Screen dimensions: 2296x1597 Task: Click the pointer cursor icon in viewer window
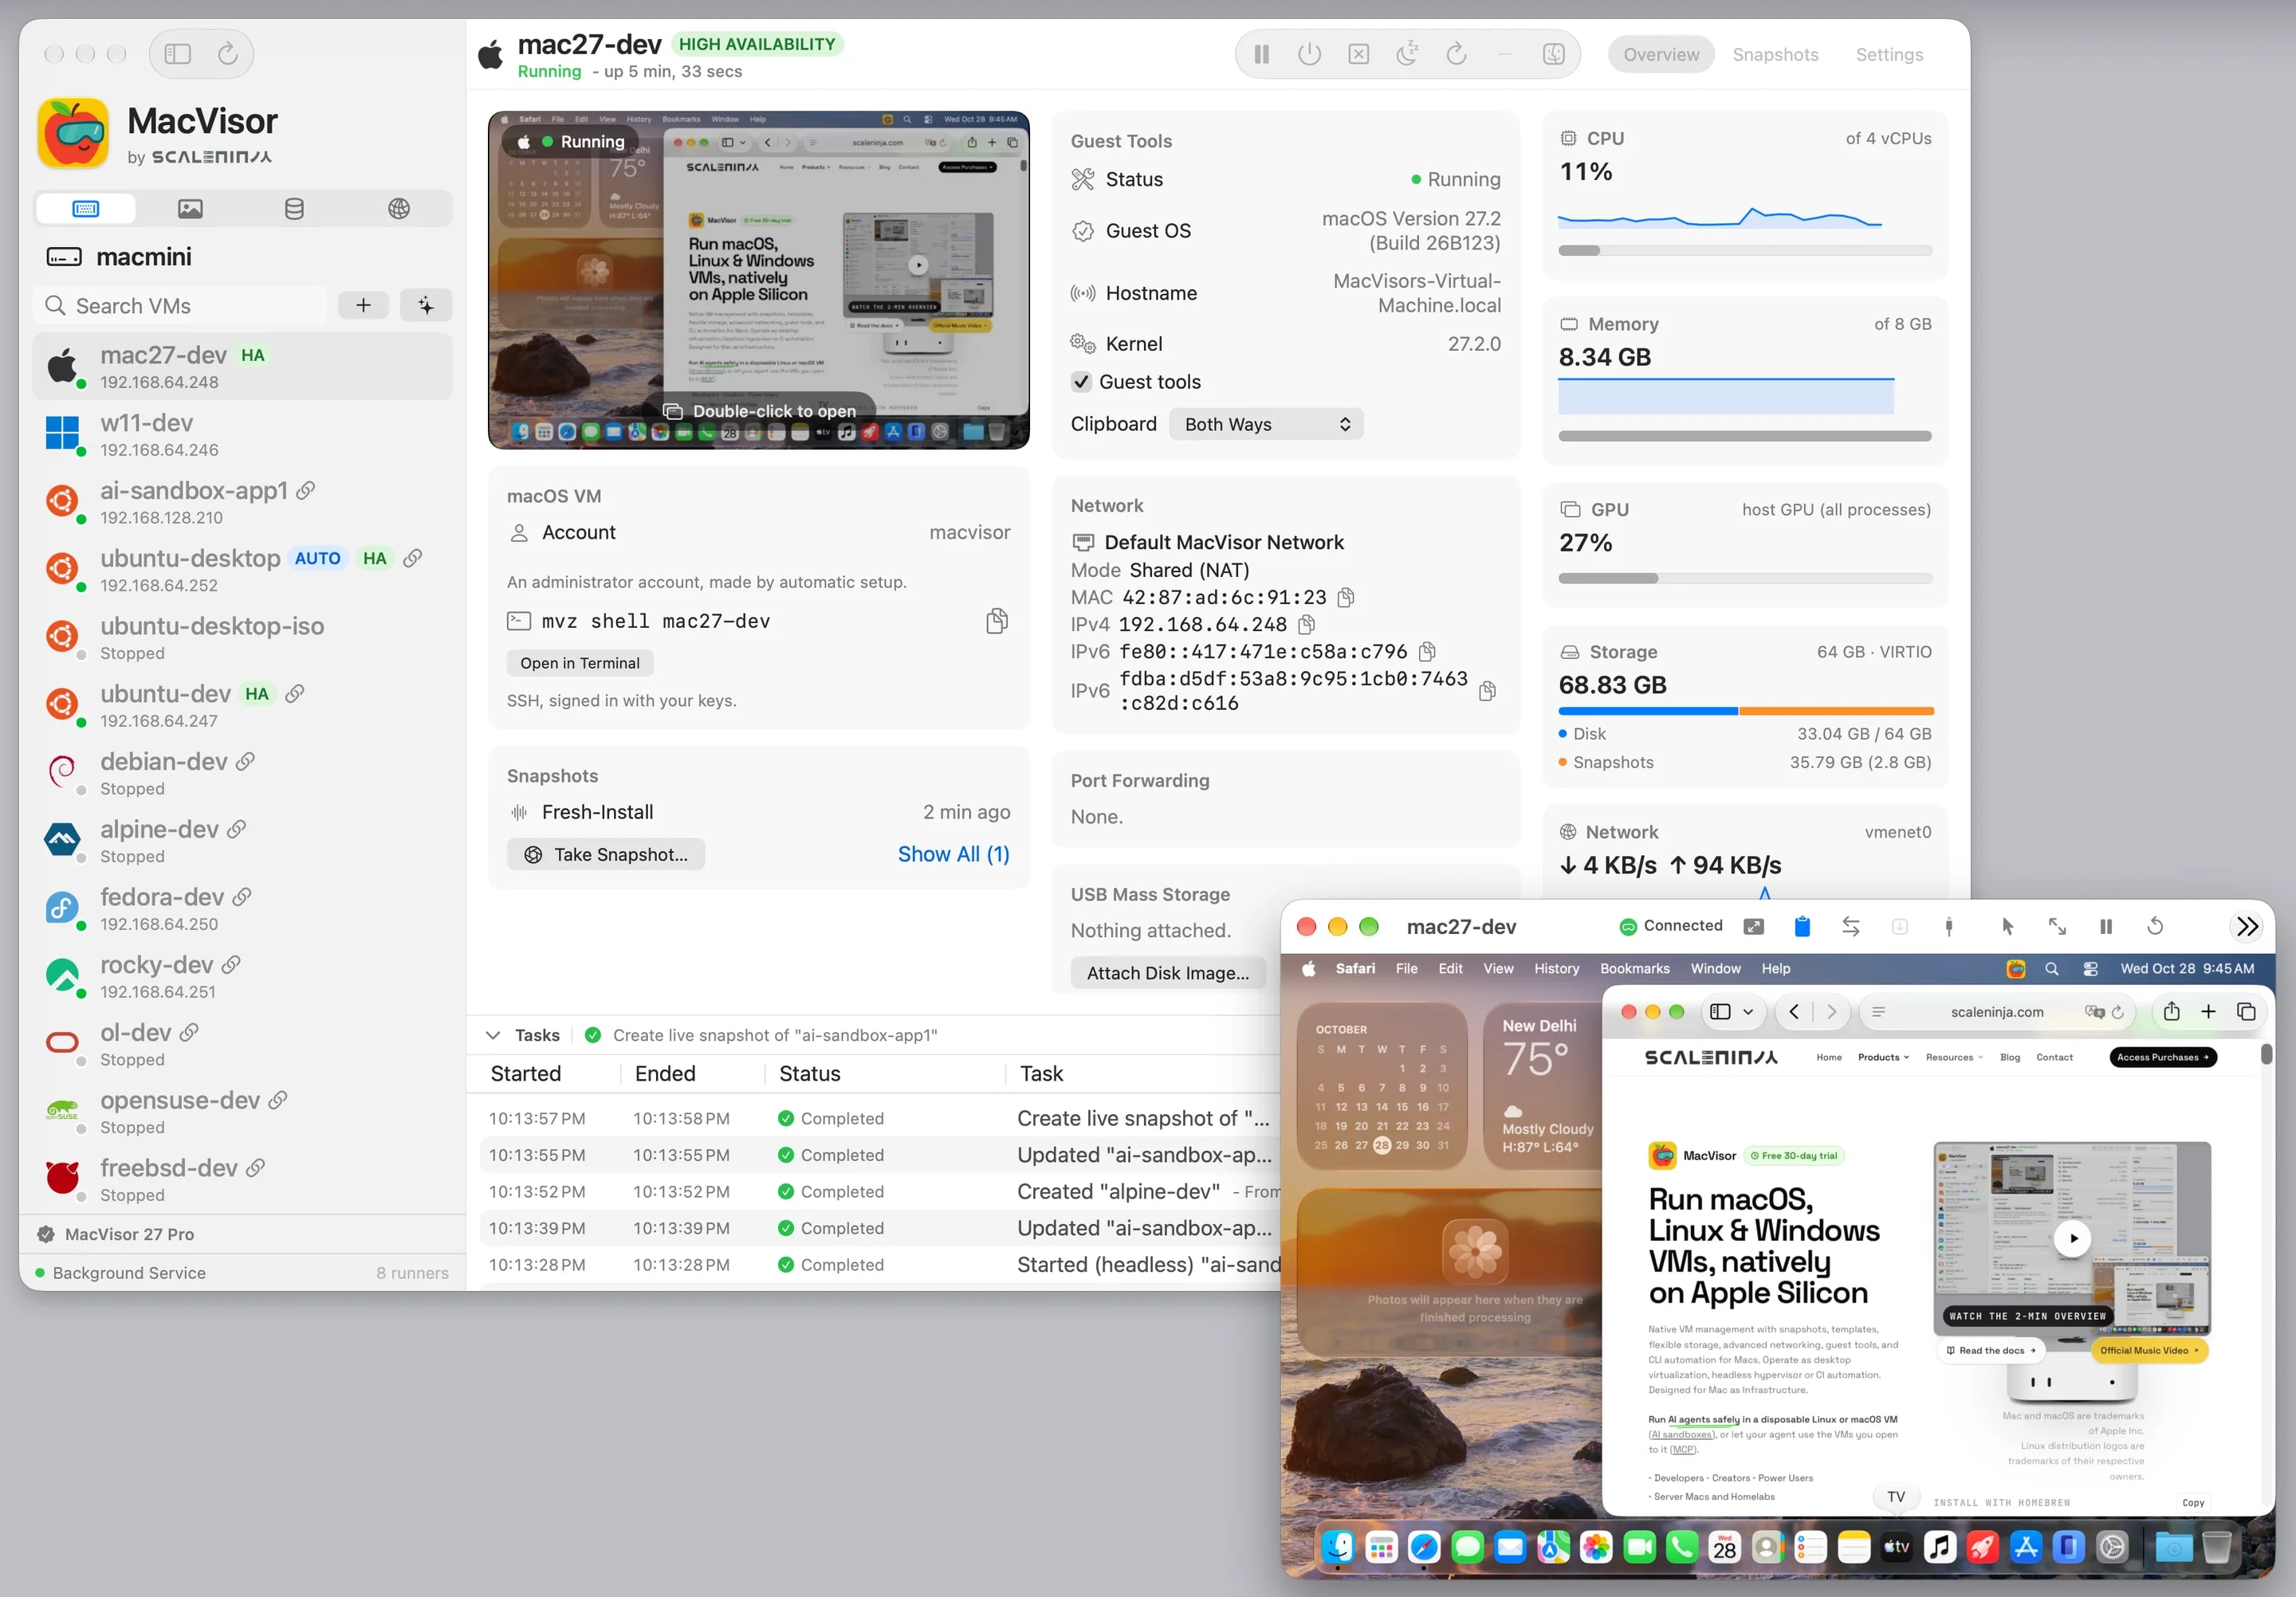(2007, 927)
